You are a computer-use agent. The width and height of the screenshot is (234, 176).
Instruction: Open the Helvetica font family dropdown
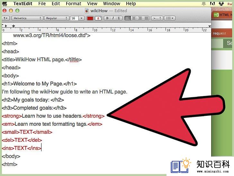[27, 18]
